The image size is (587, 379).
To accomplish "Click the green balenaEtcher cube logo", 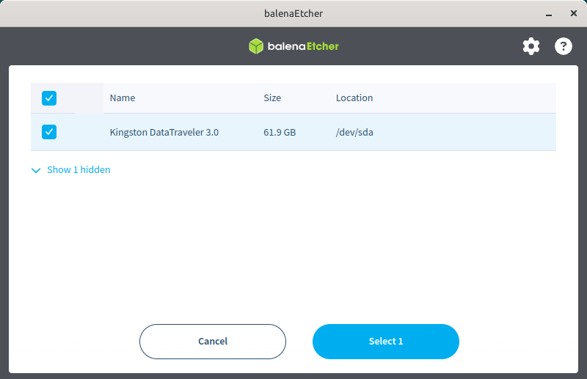I will click(255, 46).
